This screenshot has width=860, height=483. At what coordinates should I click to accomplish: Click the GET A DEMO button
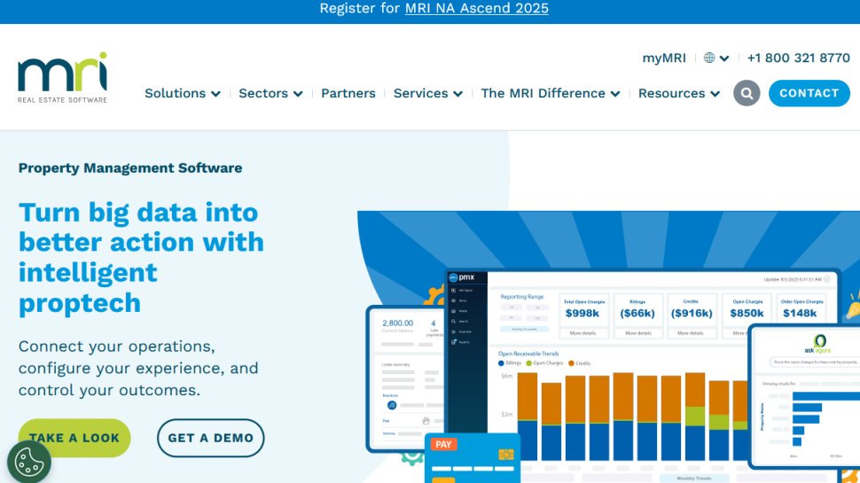[211, 438]
